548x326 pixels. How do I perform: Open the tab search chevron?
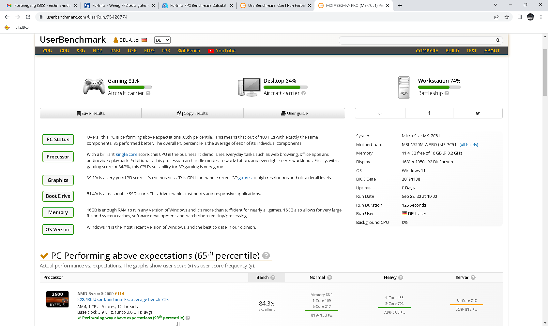495,5
